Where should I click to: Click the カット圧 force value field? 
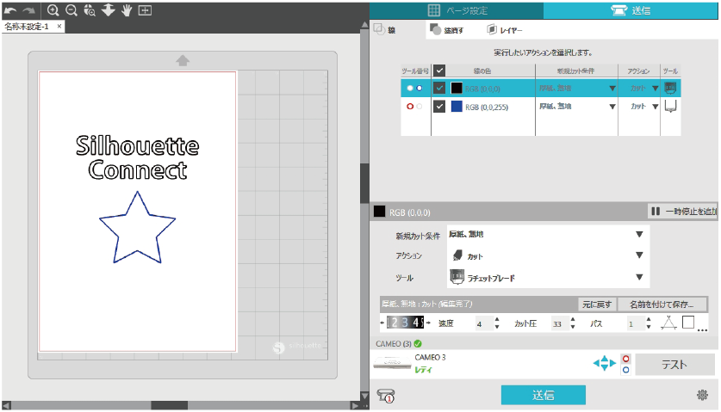click(560, 323)
